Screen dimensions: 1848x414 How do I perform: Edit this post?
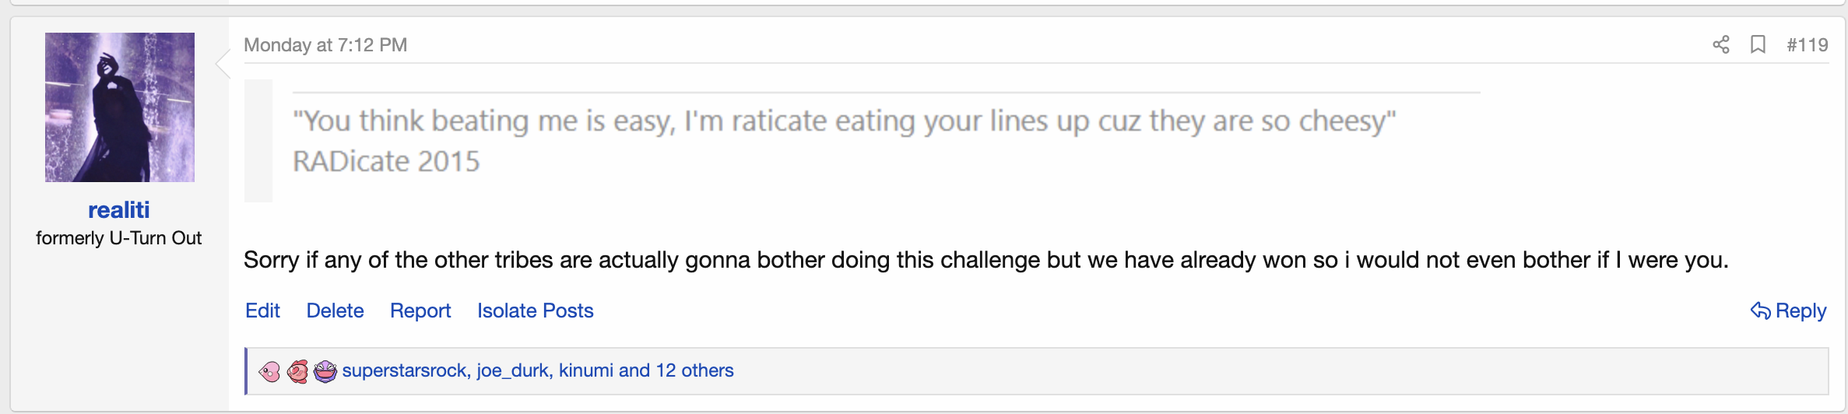[262, 310]
